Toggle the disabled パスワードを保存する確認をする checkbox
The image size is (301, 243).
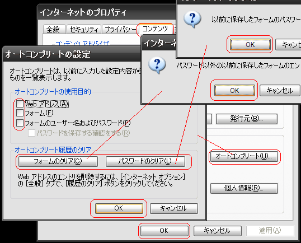(31, 133)
